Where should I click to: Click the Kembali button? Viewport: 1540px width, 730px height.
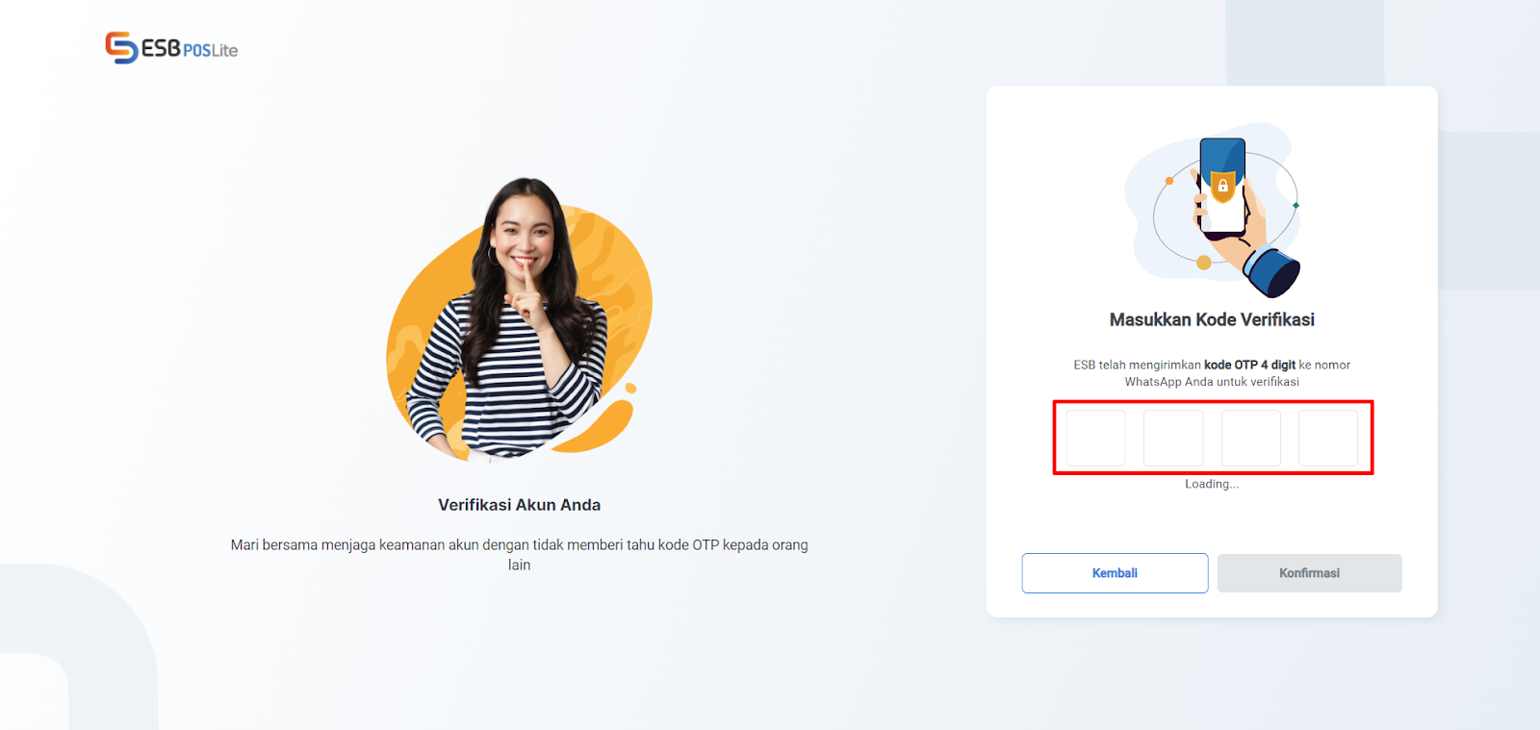[x=1115, y=573]
